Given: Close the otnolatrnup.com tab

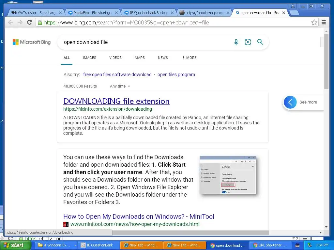Looking at the screenshot, I should point(228,13).
